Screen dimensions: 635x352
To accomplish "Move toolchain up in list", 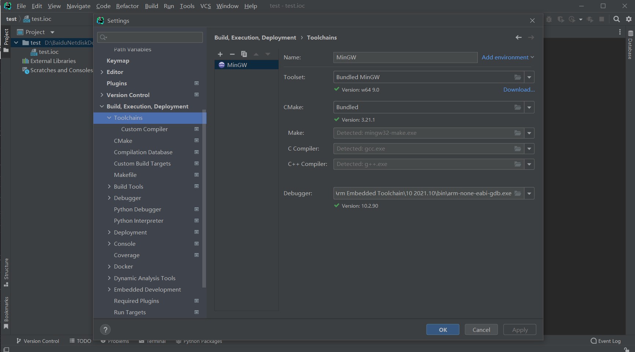I will tap(256, 54).
